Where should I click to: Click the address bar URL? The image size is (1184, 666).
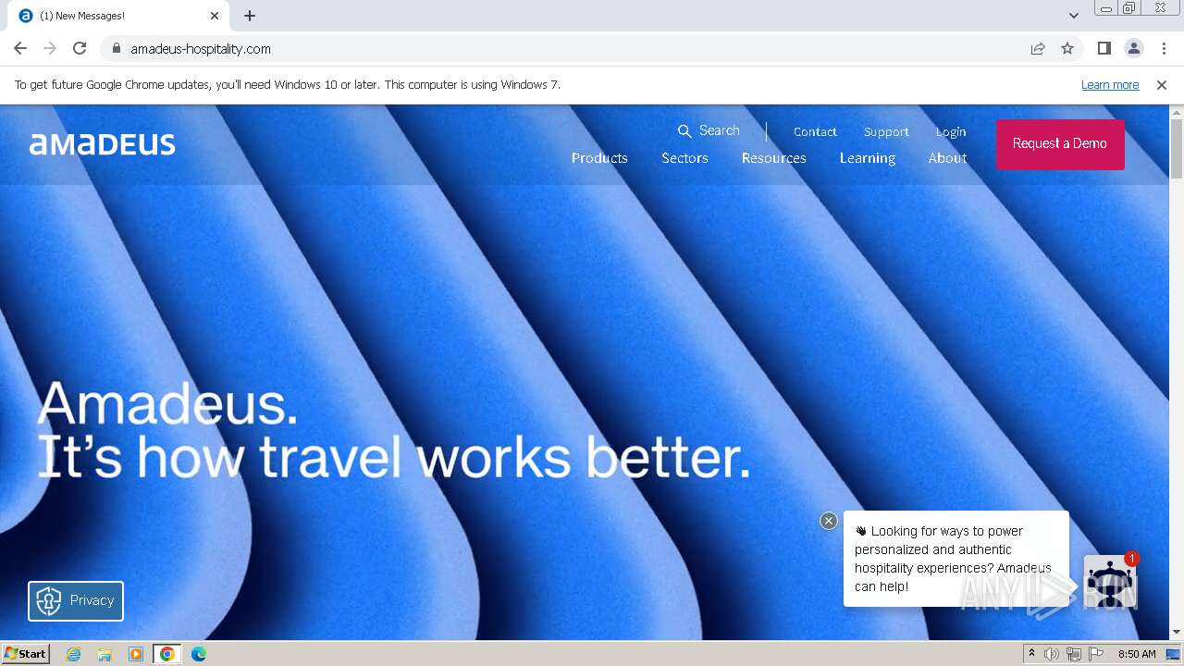pos(201,48)
